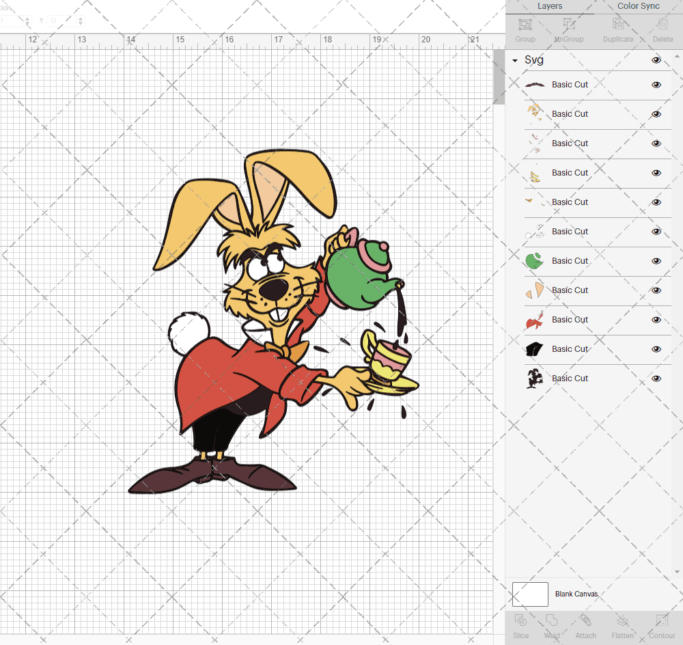The width and height of the screenshot is (683, 645).
Task: Hide the black outline silhouette layer
Action: click(x=656, y=379)
